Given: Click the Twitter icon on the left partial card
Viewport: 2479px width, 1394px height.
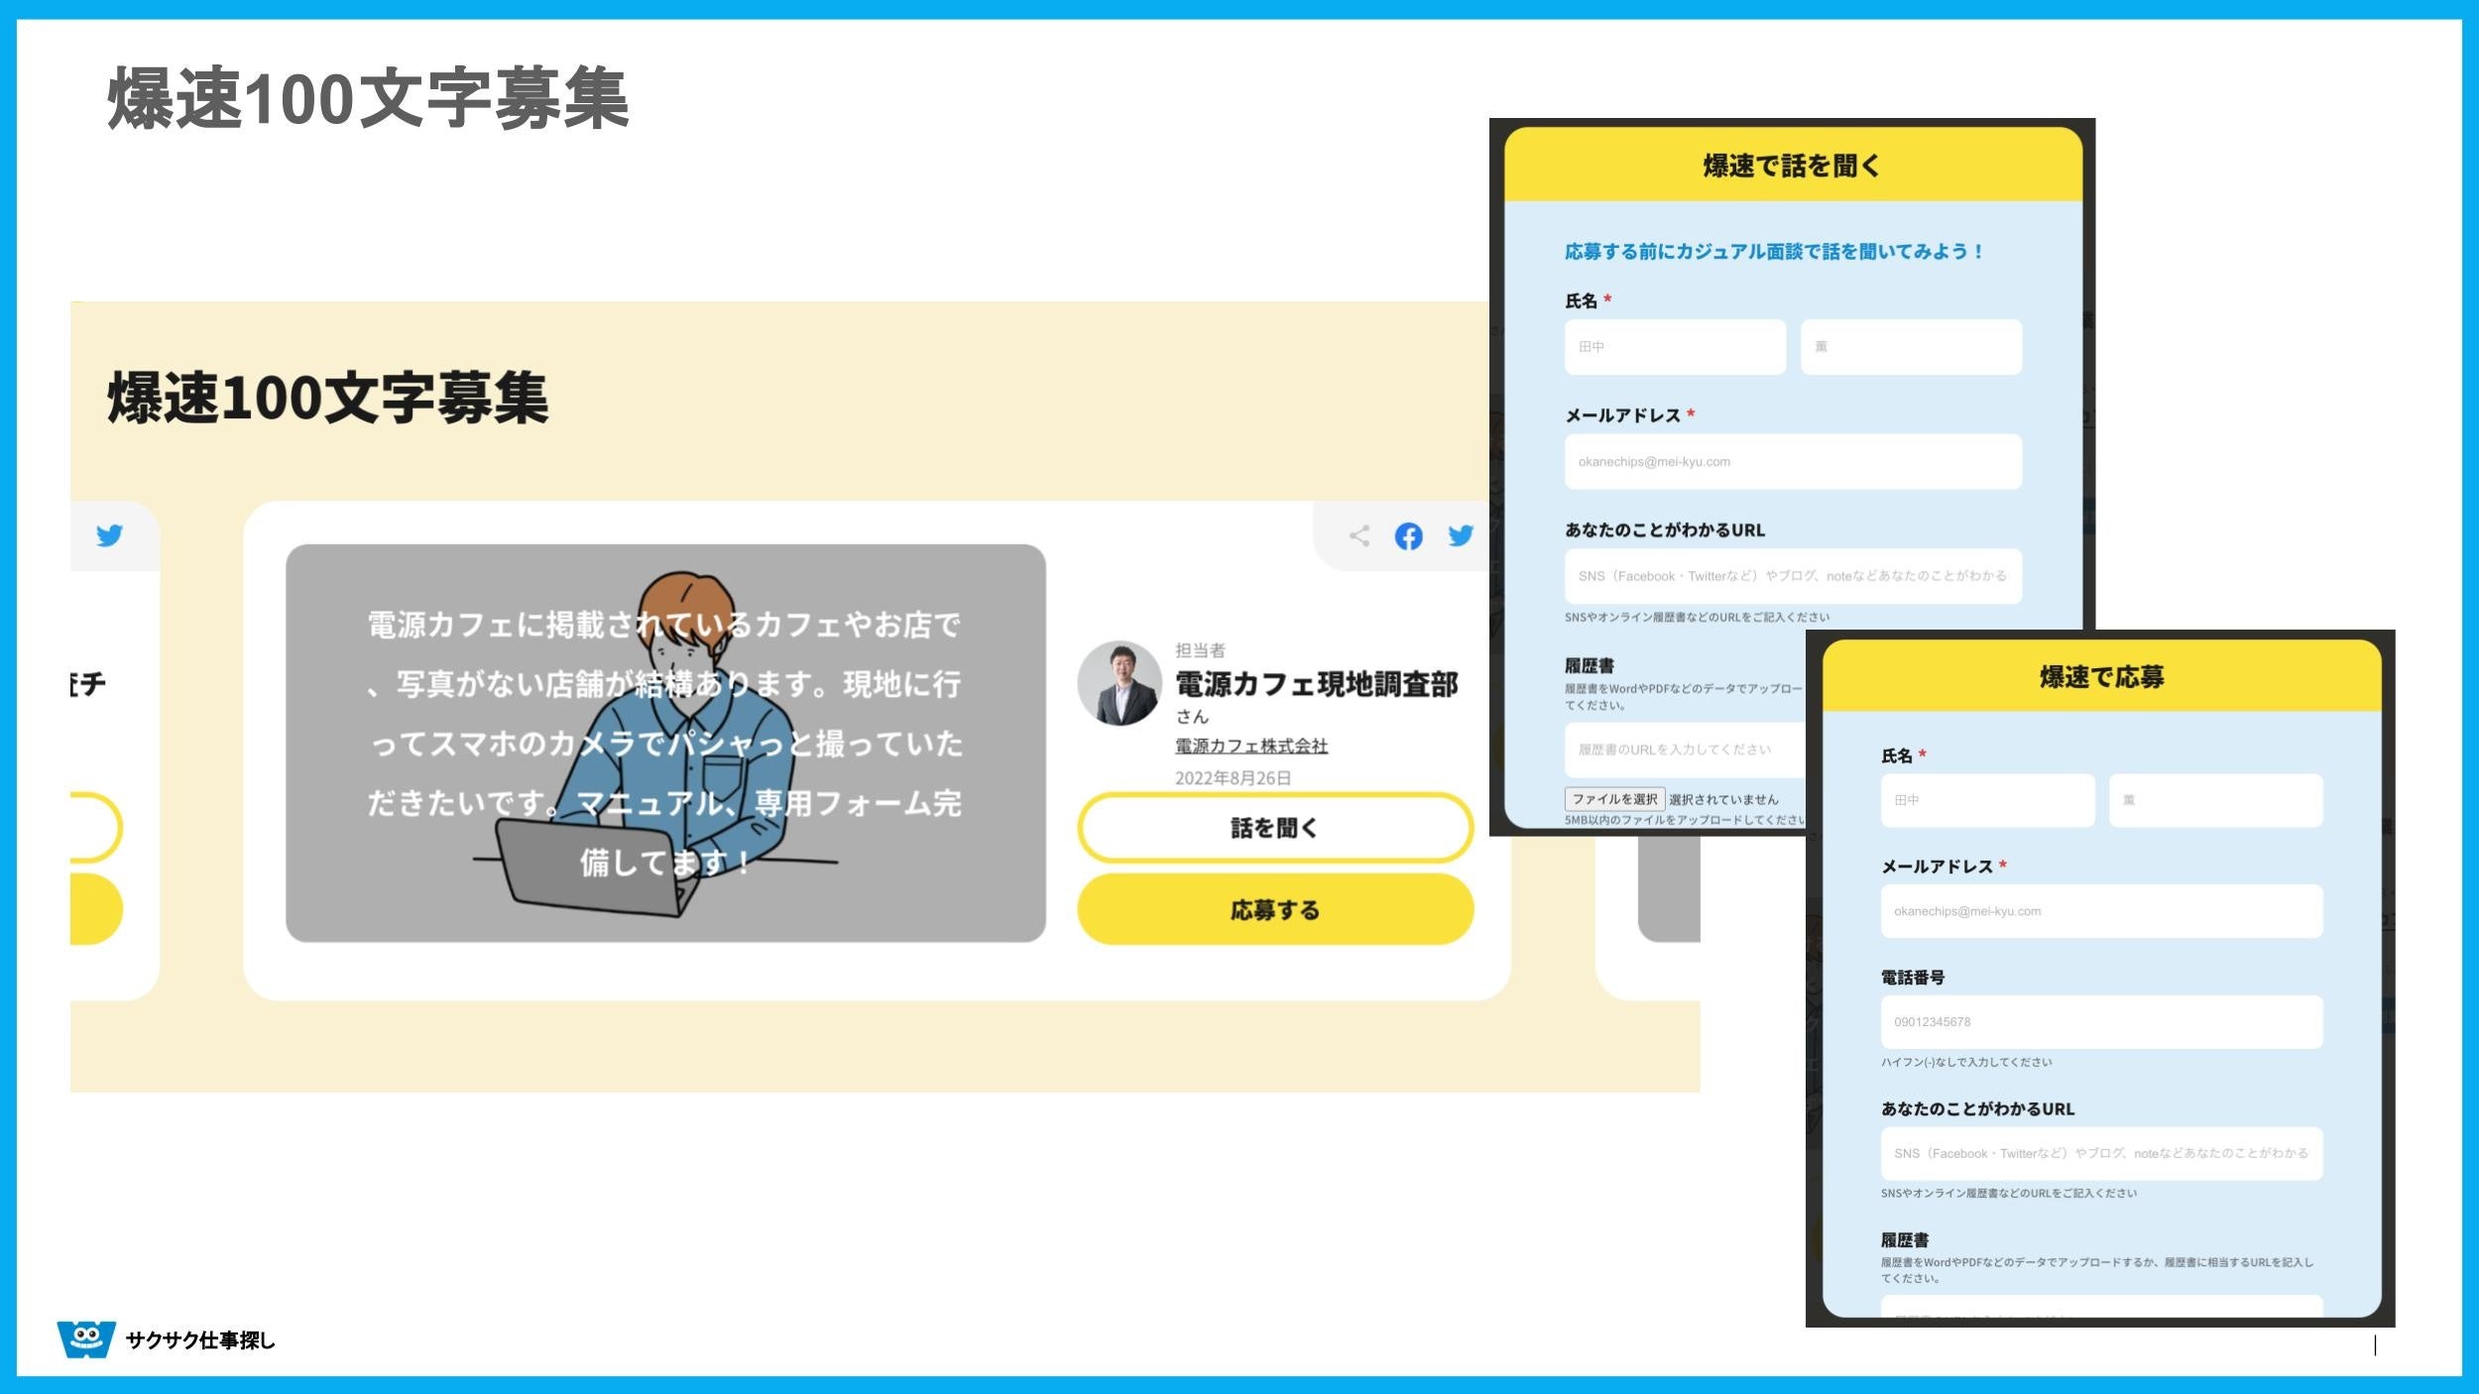Looking at the screenshot, I should coord(109,535).
